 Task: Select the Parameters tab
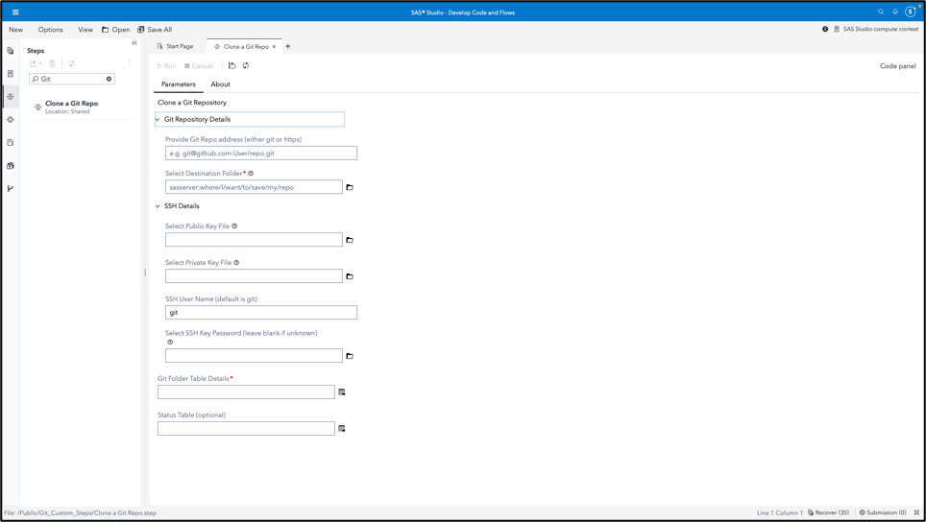(179, 84)
